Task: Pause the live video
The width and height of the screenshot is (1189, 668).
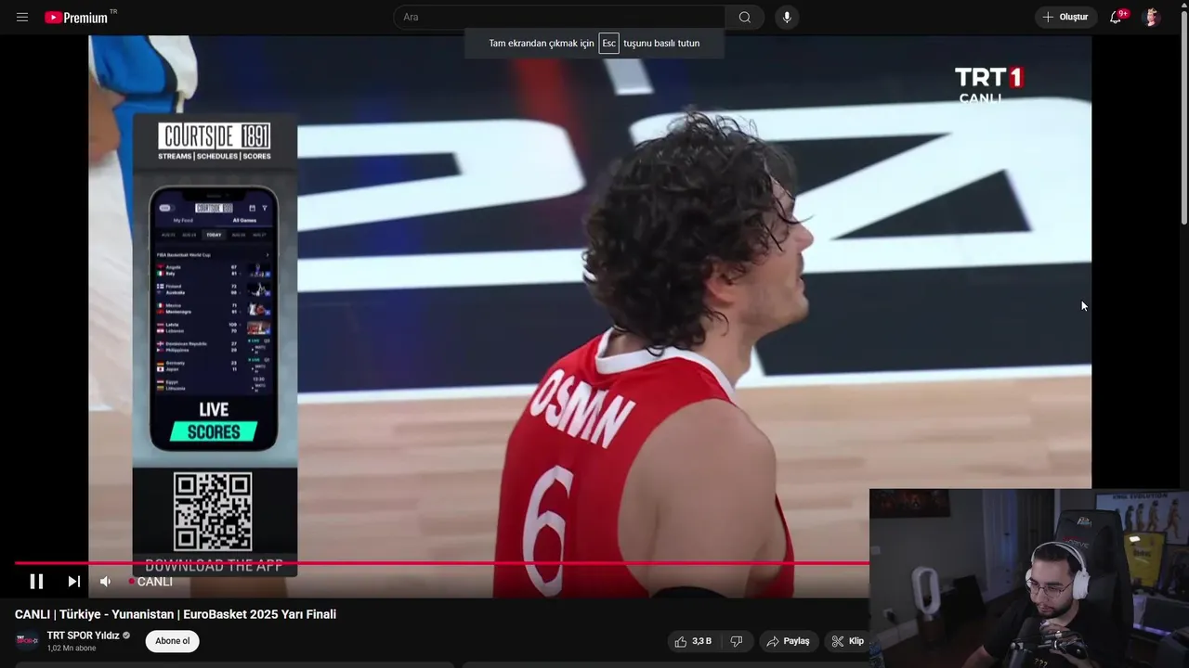Action: pos(36,582)
